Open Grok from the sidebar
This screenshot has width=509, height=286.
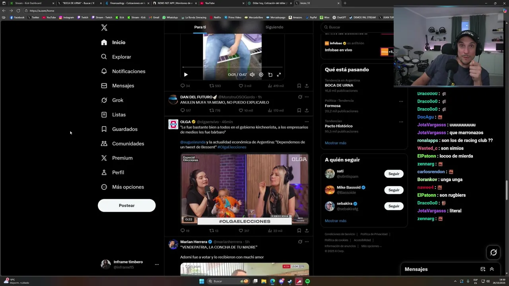point(112,100)
